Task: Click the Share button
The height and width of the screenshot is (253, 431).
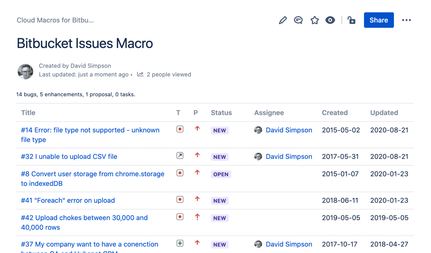Action: pyautogui.click(x=379, y=20)
